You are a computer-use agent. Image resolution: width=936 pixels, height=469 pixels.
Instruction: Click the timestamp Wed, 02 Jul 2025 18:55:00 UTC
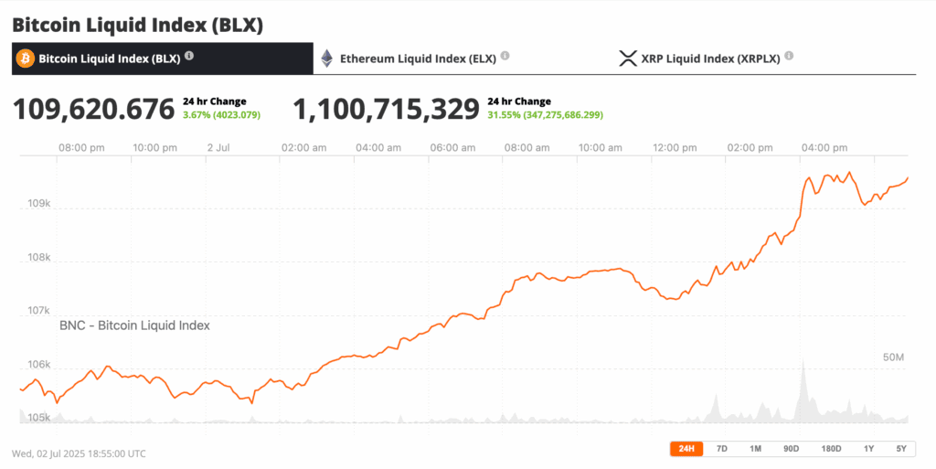(x=79, y=453)
